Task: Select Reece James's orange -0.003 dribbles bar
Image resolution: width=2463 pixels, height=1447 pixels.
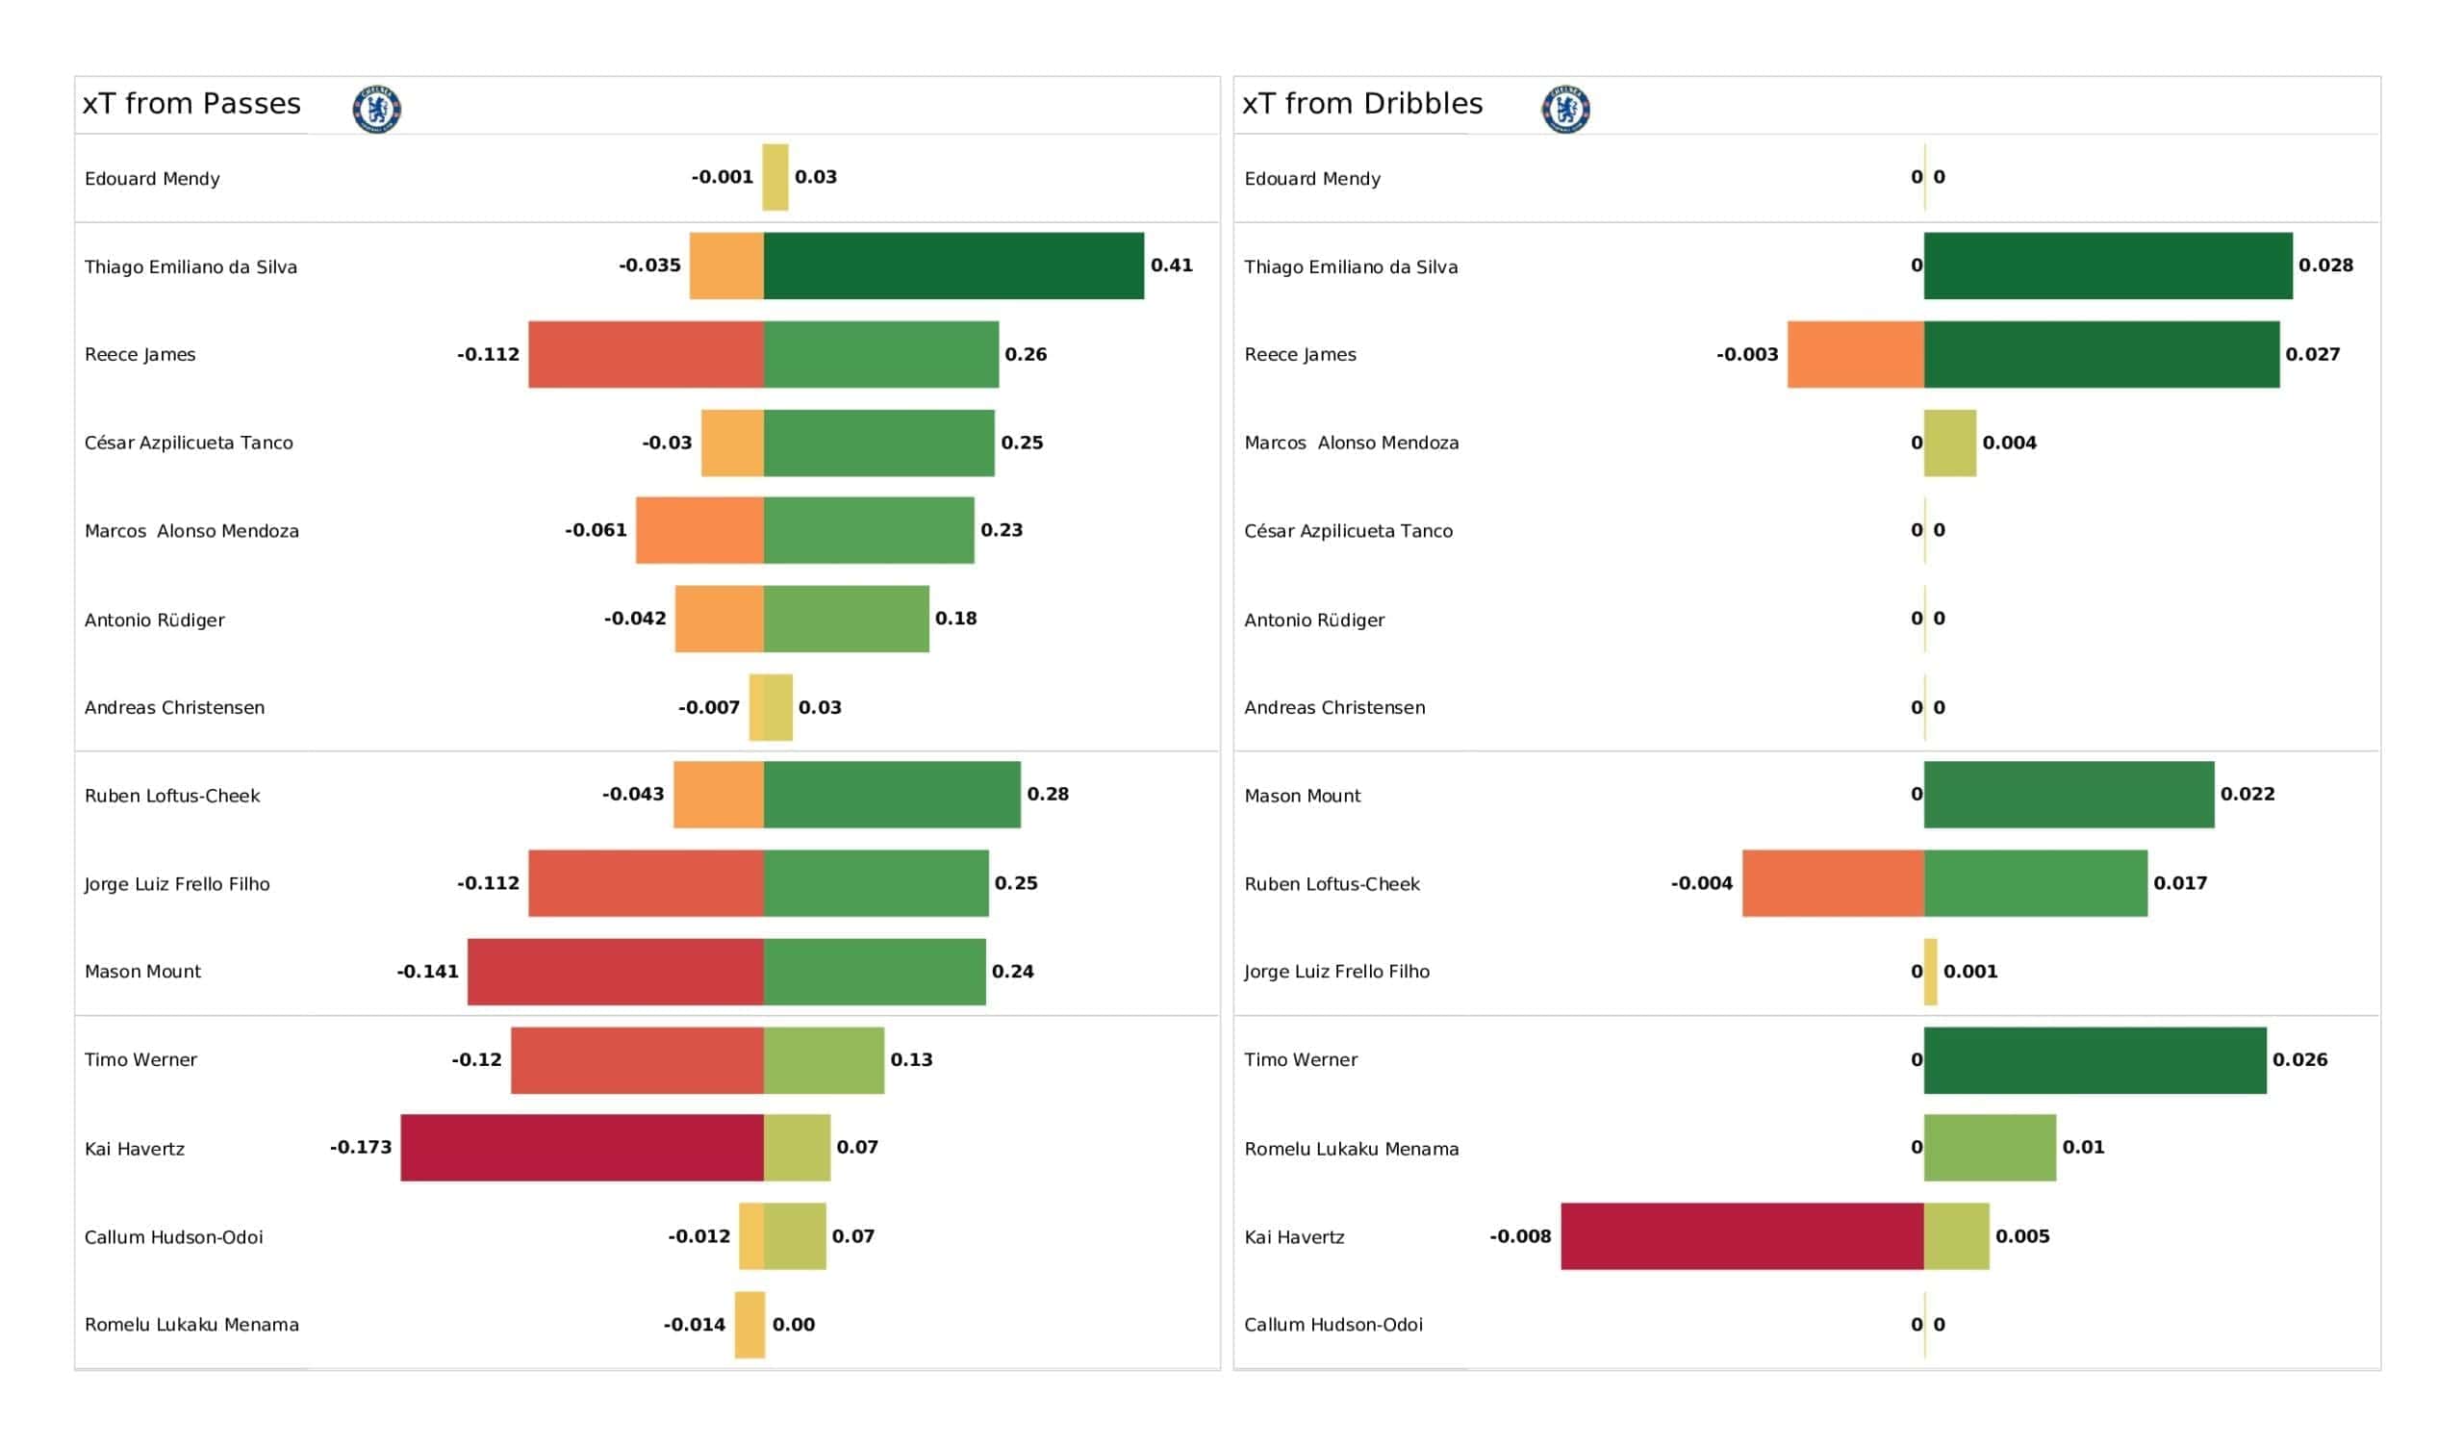Action: pos(1856,355)
